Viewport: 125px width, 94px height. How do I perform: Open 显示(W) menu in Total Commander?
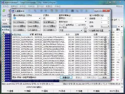pyautogui.click(x=40, y=6)
